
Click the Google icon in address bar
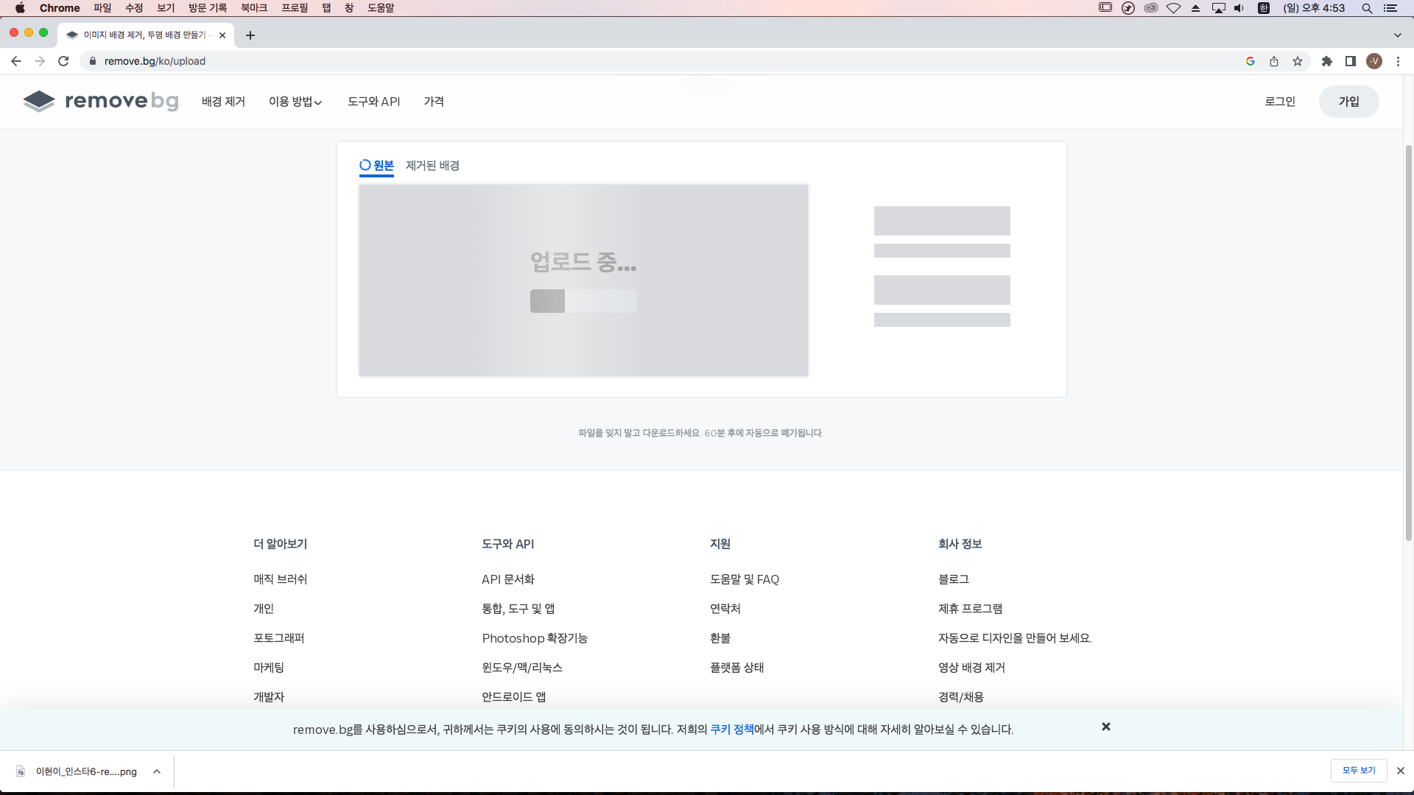click(x=1251, y=61)
